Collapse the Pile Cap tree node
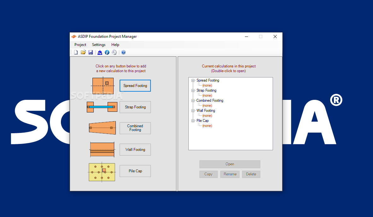This screenshot has width=373, height=217. (x=193, y=121)
